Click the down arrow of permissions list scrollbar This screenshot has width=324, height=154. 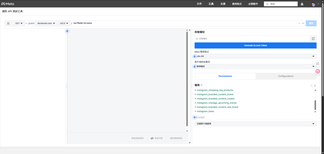[315, 112]
